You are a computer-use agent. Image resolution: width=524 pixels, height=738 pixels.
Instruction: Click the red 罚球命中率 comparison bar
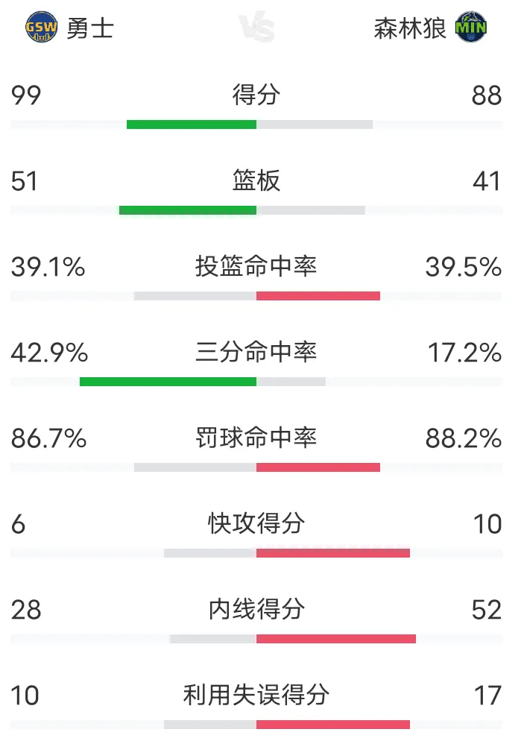coord(318,467)
